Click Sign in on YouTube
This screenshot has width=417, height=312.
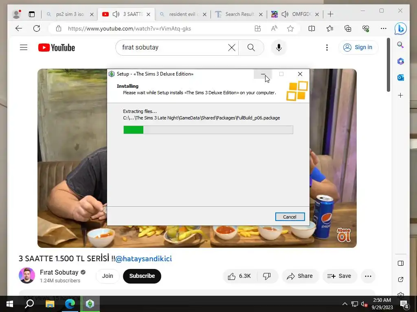pyautogui.click(x=358, y=48)
